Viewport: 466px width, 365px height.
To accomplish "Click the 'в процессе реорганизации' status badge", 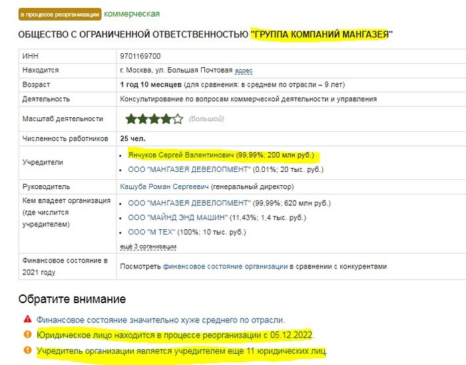I will [60, 14].
